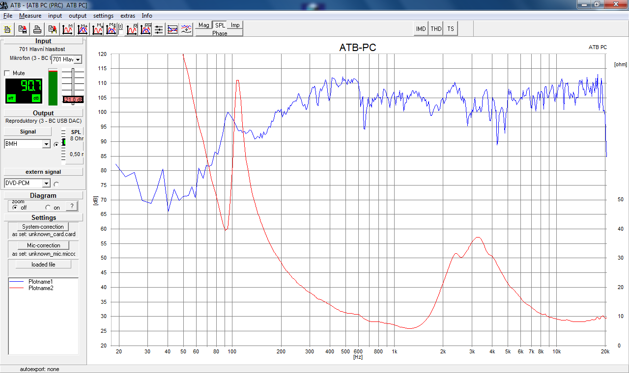629x373 pixels.
Task: Select Plotname1 in the plot list
Action: tap(41, 282)
